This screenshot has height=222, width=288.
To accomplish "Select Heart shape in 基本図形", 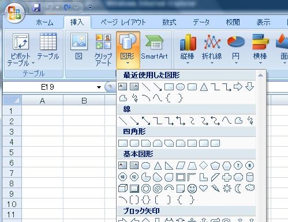I will (203, 188).
